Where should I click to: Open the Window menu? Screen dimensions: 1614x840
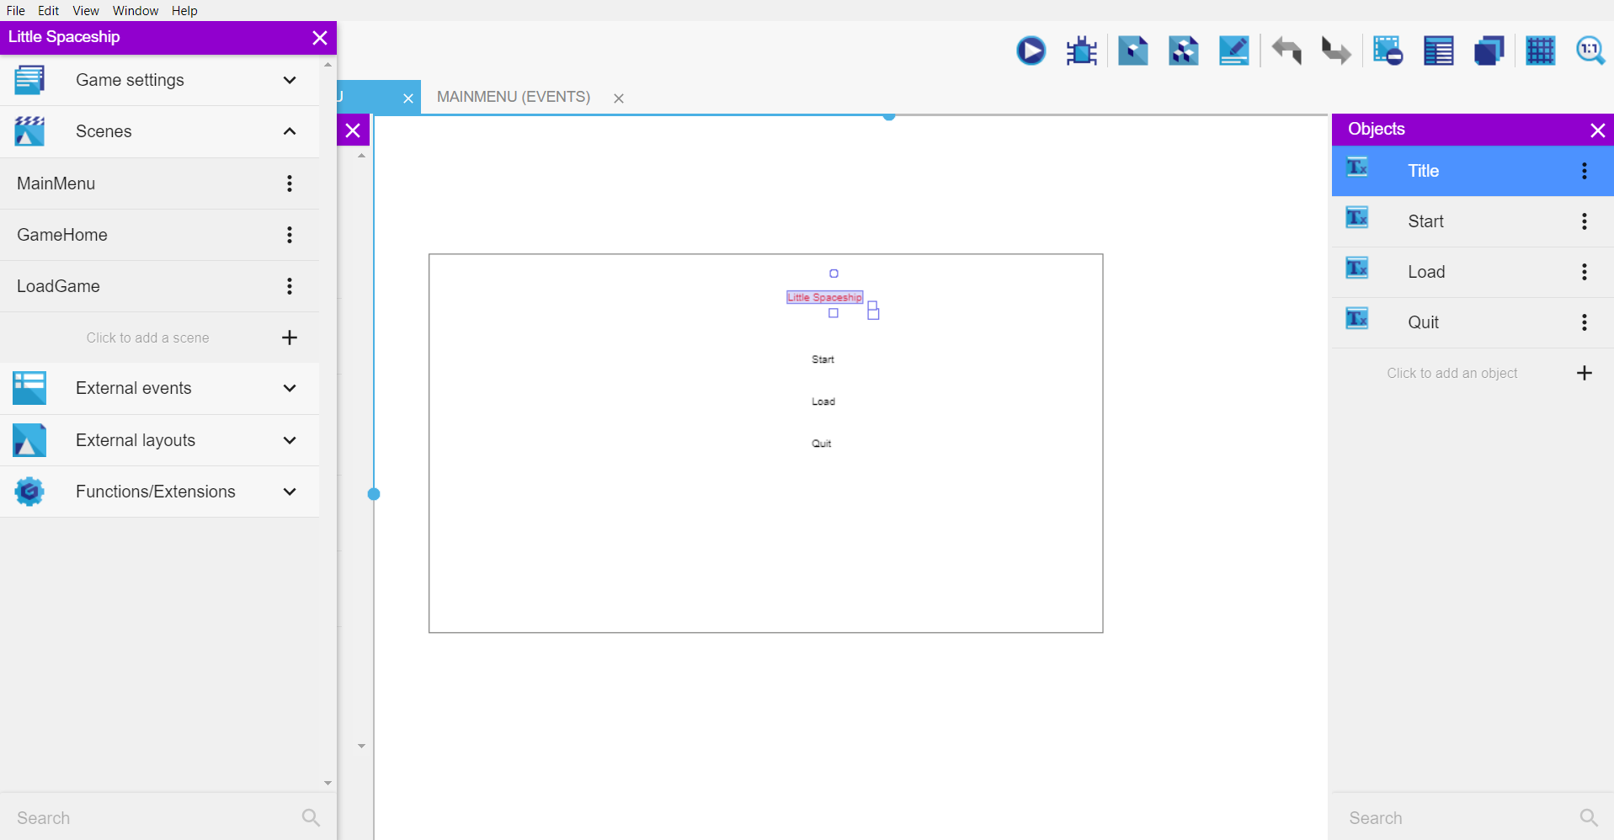pyautogui.click(x=136, y=10)
